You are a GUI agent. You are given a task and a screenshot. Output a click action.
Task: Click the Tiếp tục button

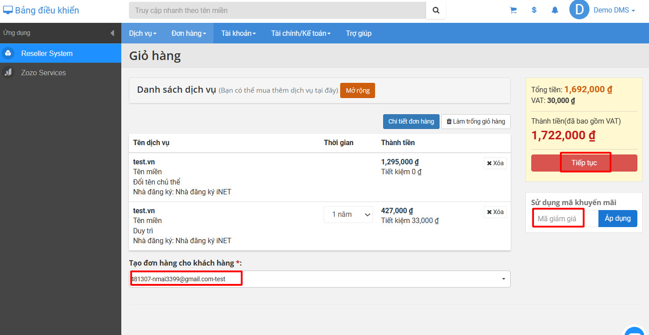pyautogui.click(x=584, y=163)
